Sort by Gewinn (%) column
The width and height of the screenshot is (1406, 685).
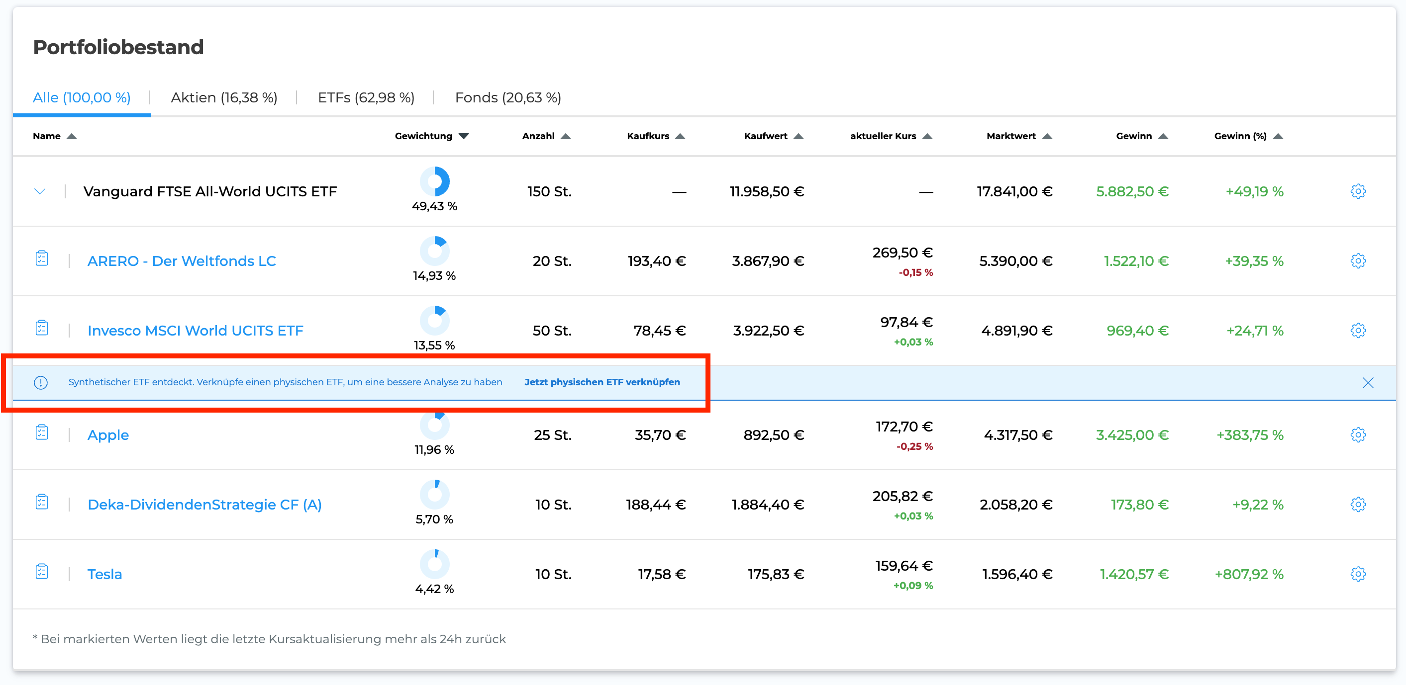pyautogui.click(x=1248, y=136)
